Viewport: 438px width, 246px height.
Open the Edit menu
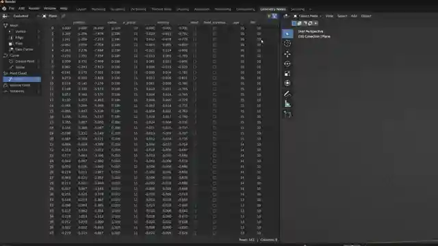tap(21, 9)
